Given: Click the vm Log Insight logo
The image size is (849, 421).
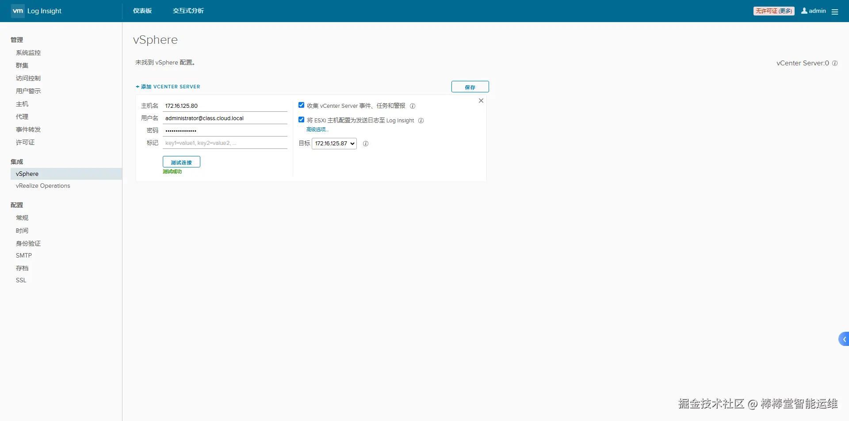Looking at the screenshot, I should (37, 11).
